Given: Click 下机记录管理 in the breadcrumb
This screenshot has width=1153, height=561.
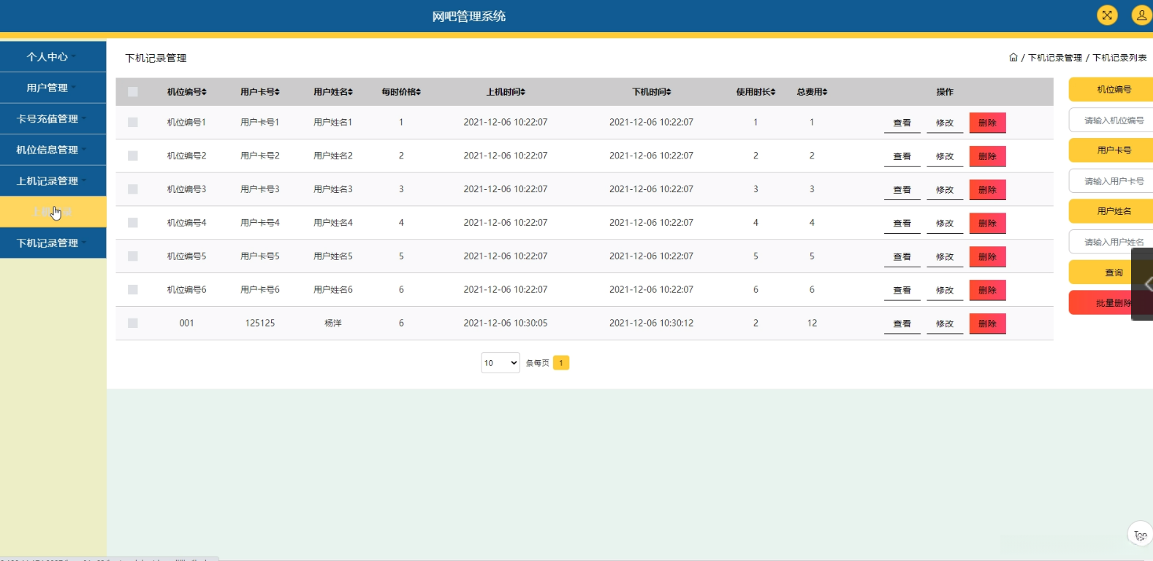Looking at the screenshot, I should [x=1055, y=58].
